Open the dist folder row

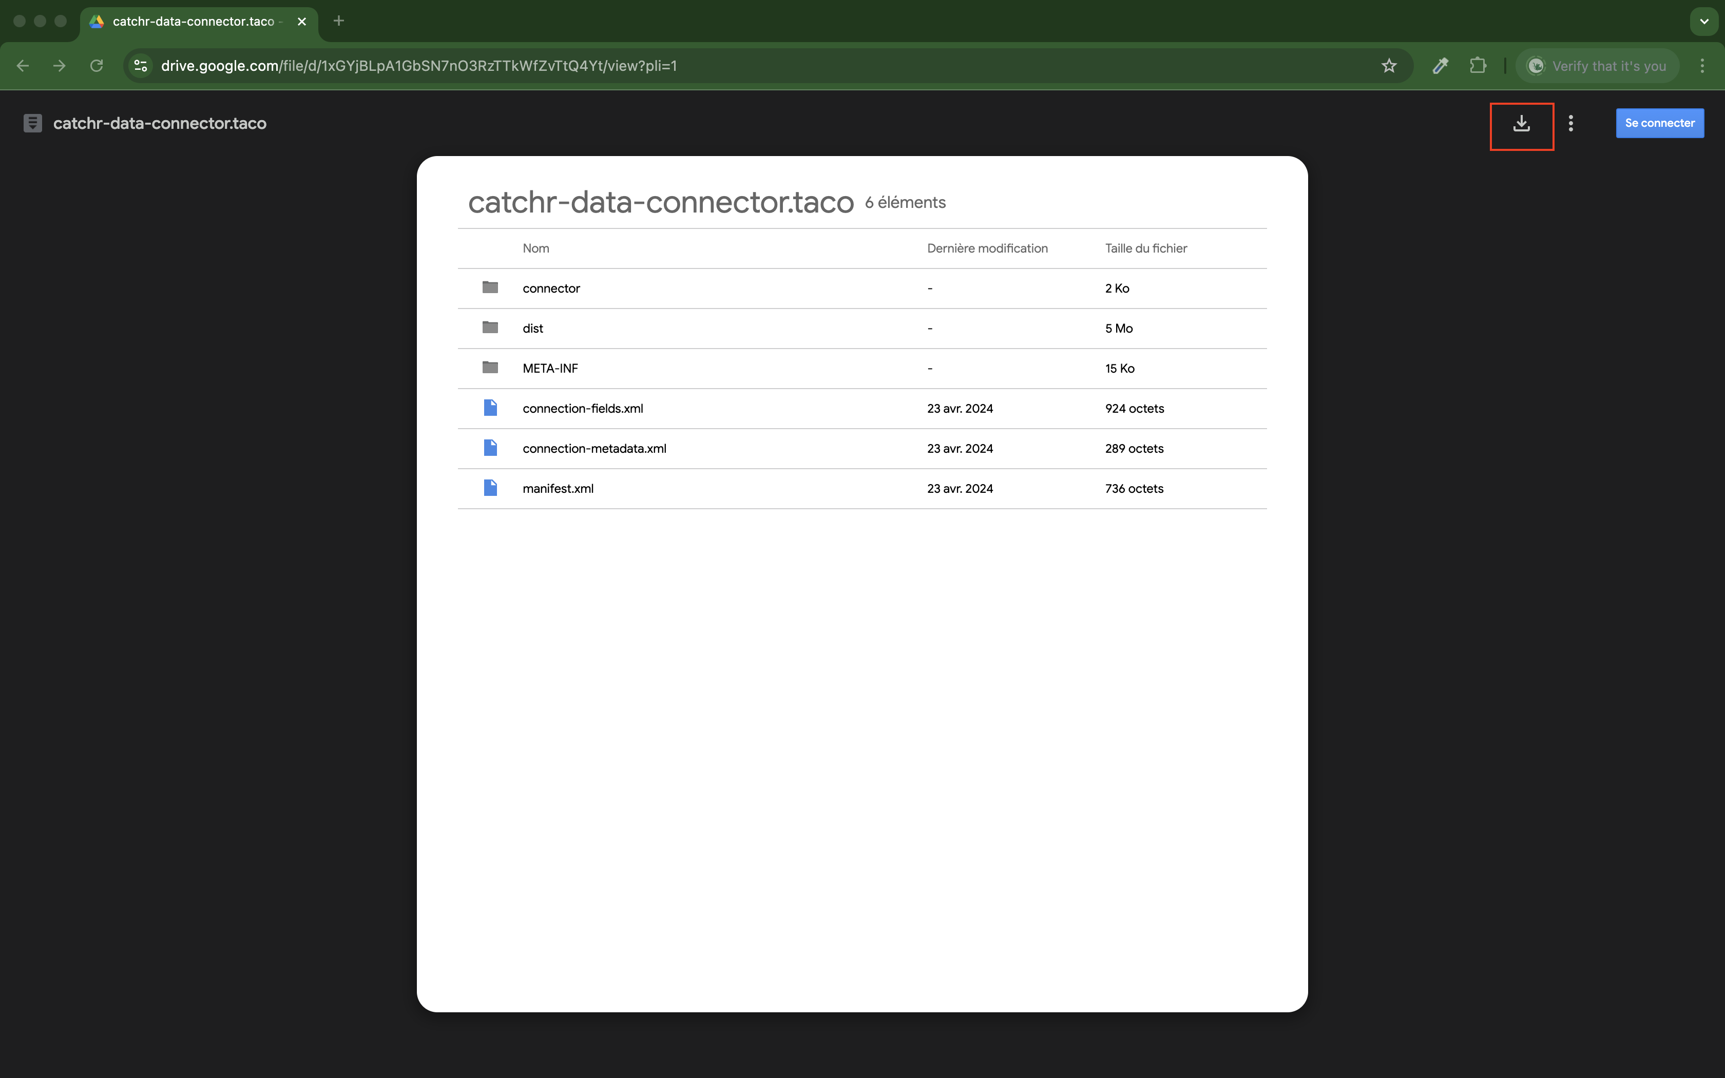click(x=862, y=329)
